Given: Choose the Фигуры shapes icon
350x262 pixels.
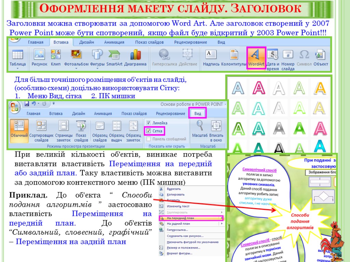Looking at the screenshot, I should [97, 58].
